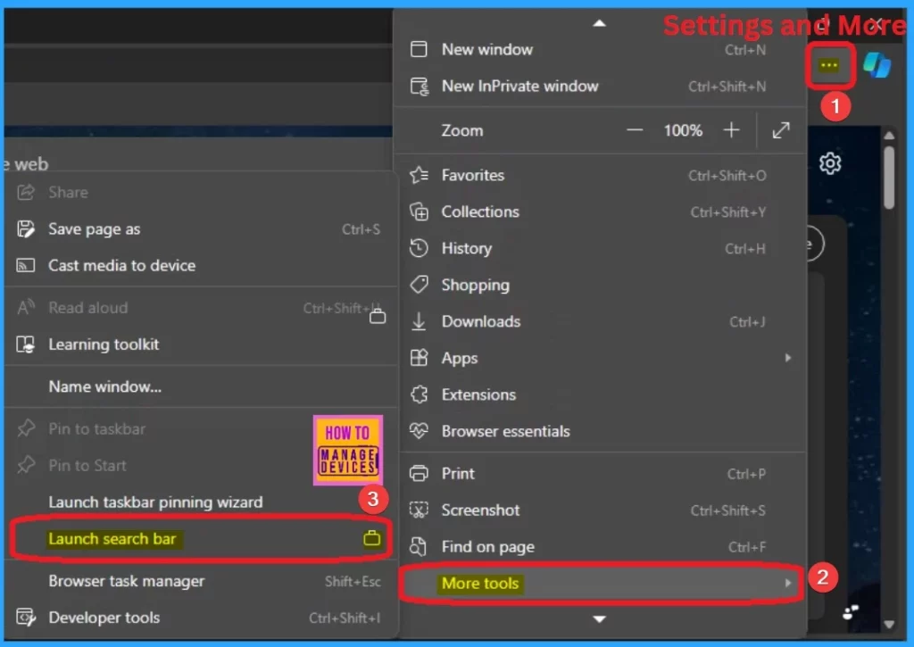The height and width of the screenshot is (647, 914).
Task: Click the Share icon in the submenu
Action: (x=26, y=192)
